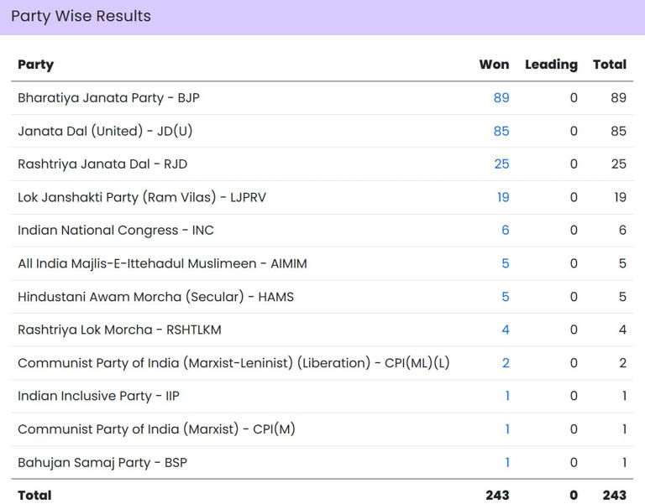Open Indian Inclusive Party won count link
The width and height of the screenshot is (645, 504).
pyautogui.click(x=506, y=396)
